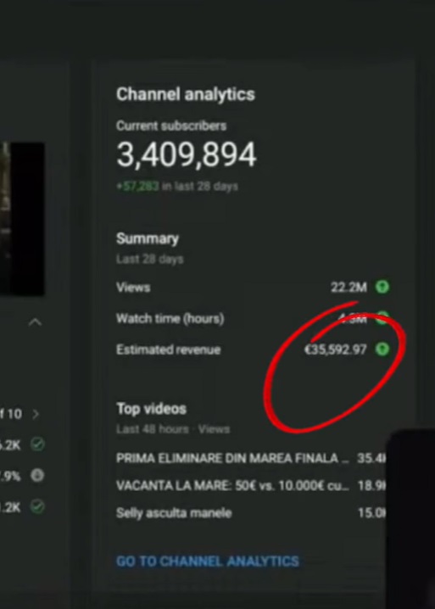The width and height of the screenshot is (435, 609).
Task: Click the 'Watch time (hours)' label
Action: 170,318
